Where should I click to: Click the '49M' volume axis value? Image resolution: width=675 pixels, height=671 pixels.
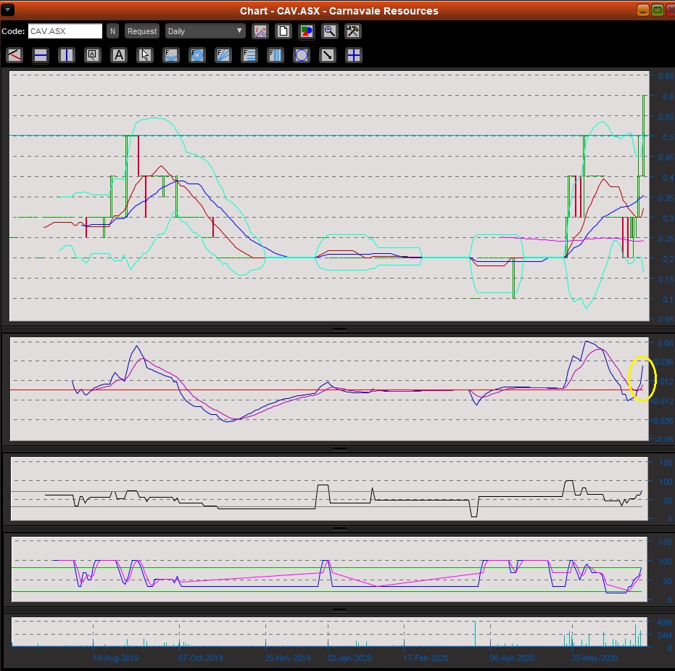pyautogui.click(x=664, y=622)
